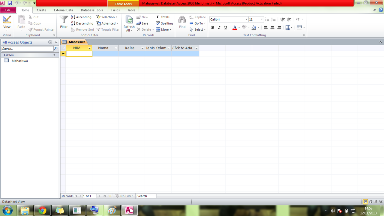This screenshot has height=216, width=384.
Task: Open the File tab
Action: point(8,10)
